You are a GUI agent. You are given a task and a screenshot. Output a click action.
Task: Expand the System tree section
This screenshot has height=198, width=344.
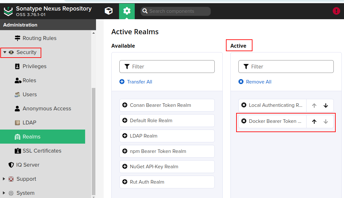point(4,193)
